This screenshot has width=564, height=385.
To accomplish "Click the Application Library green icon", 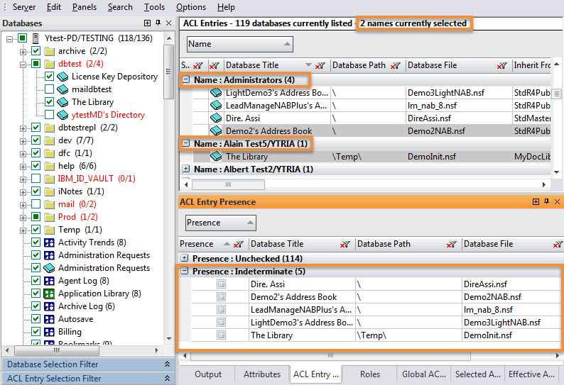I will tap(49, 294).
